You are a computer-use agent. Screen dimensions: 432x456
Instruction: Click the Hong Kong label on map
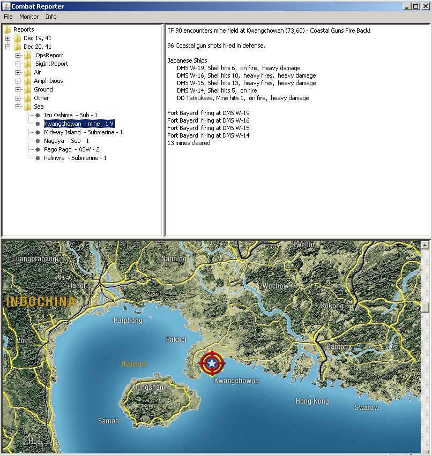pos(312,401)
